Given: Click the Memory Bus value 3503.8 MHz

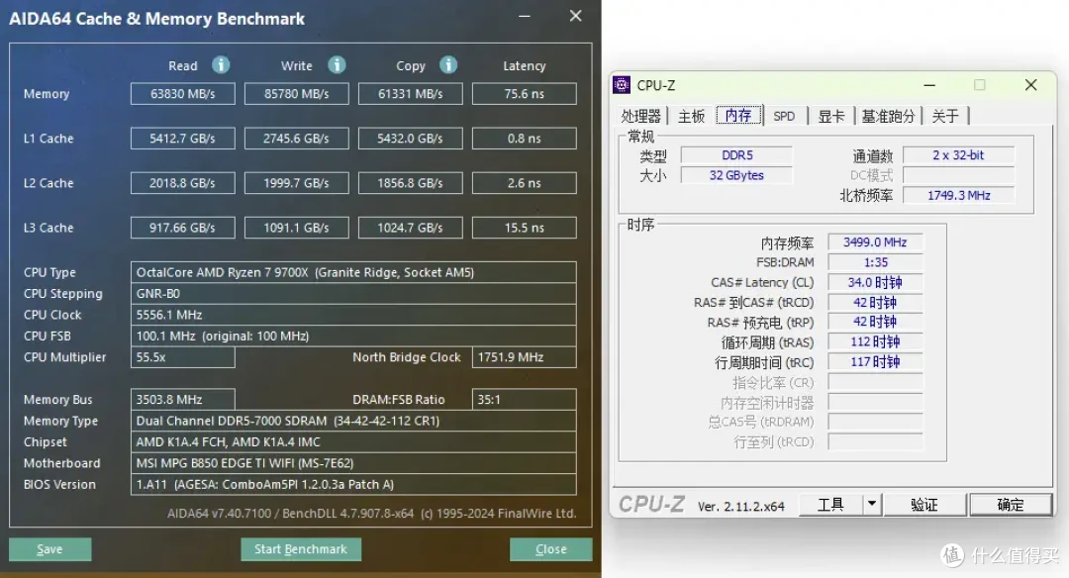Looking at the screenshot, I should pyautogui.click(x=183, y=400).
